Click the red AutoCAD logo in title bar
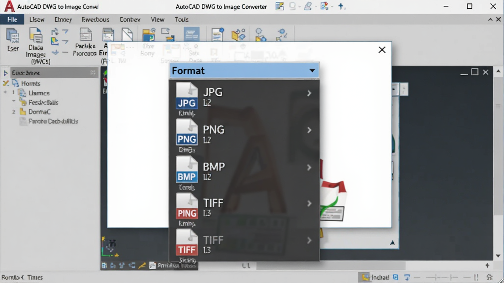This screenshot has width=504, height=283. coord(9,6)
